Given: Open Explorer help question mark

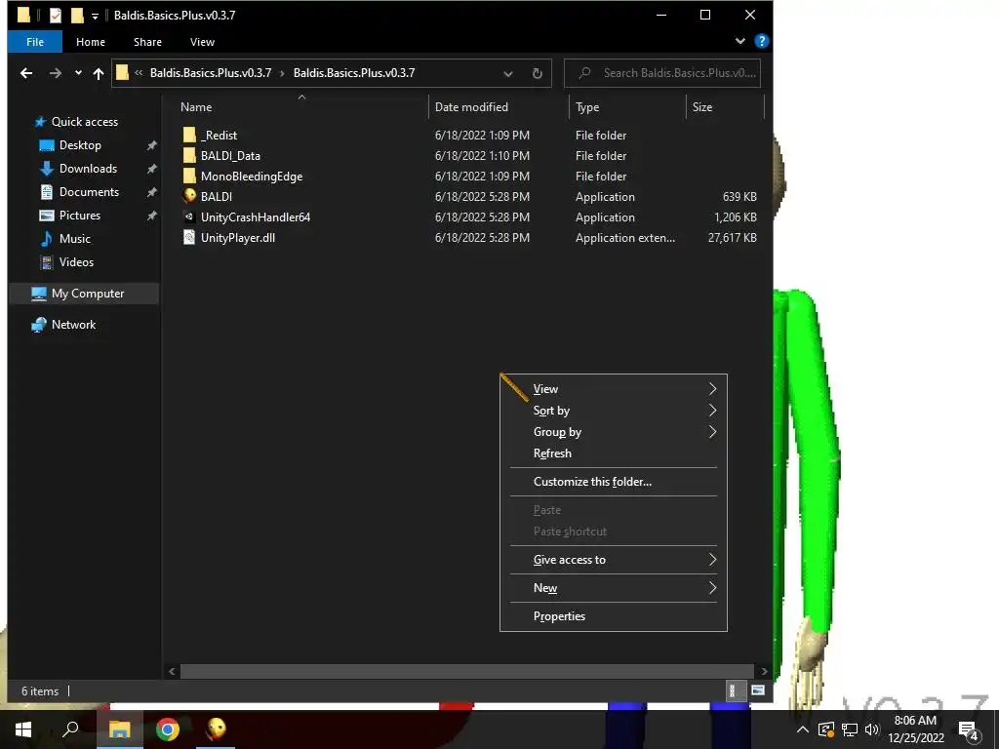Looking at the screenshot, I should point(761,41).
